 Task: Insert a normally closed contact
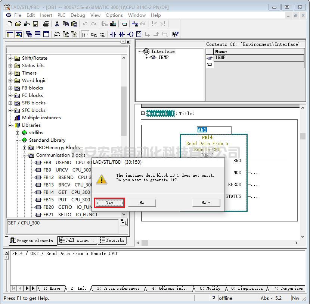pyautogui.click(x=122, y=34)
